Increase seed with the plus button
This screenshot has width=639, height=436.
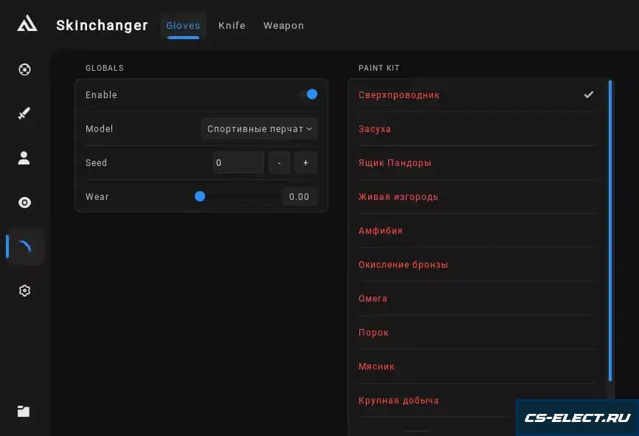[x=305, y=162]
